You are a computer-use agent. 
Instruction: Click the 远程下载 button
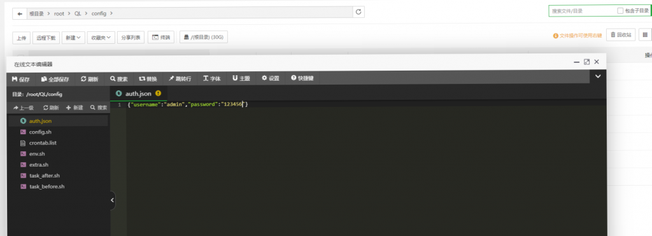46,38
